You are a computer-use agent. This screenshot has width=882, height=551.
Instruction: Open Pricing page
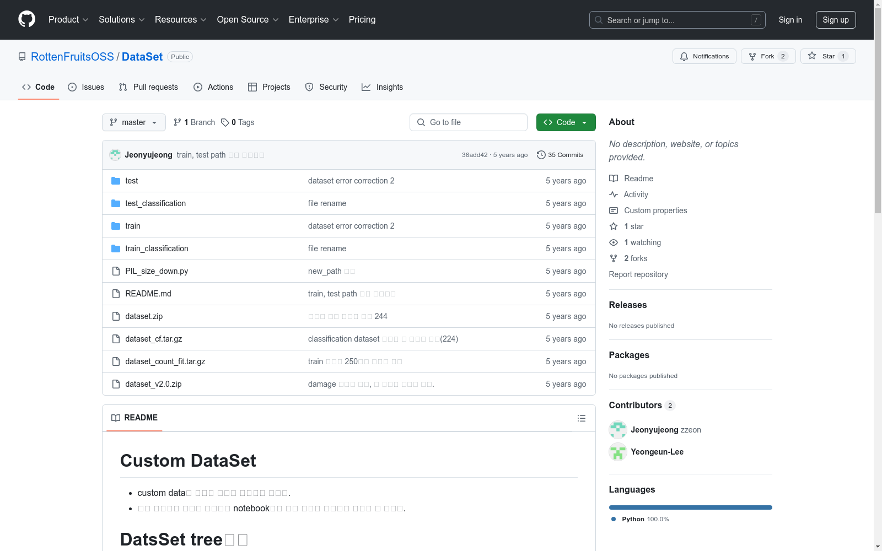pyautogui.click(x=362, y=19)
